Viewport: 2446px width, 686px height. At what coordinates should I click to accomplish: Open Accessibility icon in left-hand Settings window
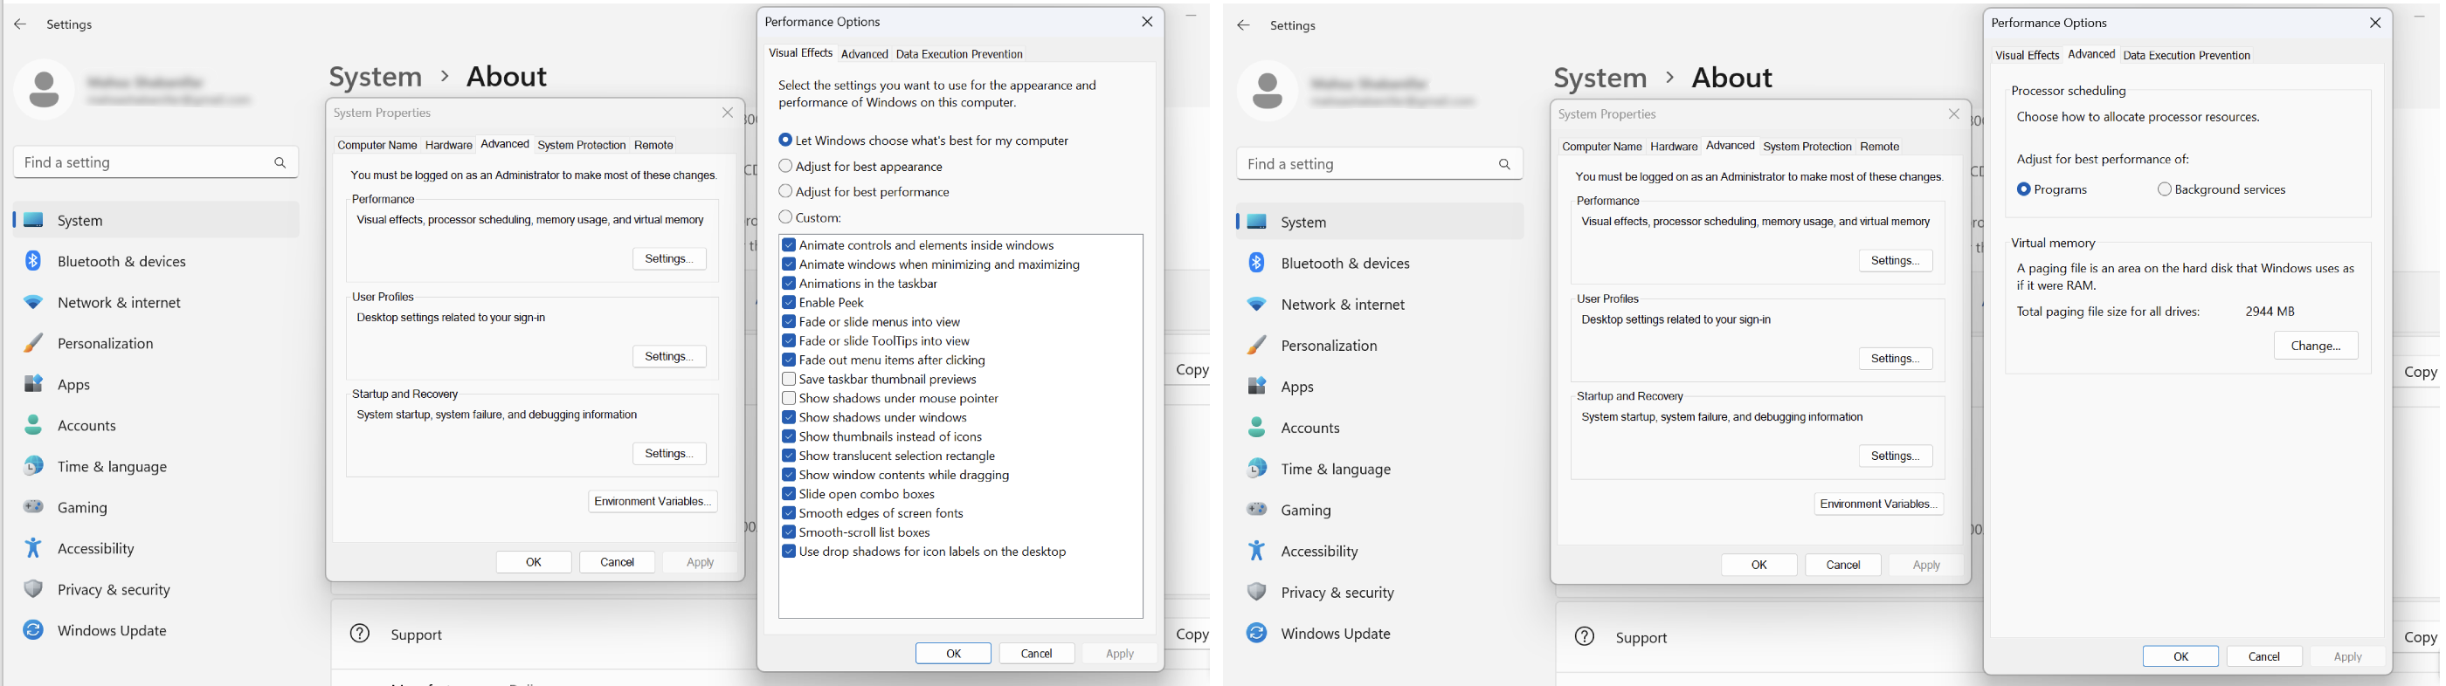pos(33,548)
